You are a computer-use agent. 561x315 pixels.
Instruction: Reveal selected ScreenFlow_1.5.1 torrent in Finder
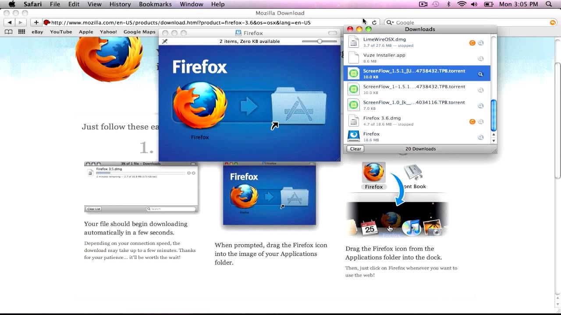481,74
